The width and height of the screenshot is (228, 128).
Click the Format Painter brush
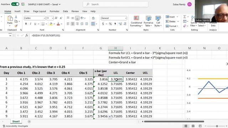(x=16, y=26)
